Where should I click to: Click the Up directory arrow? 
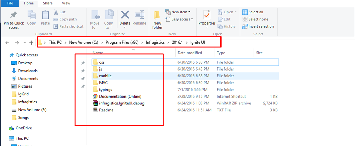coord(32,43)
